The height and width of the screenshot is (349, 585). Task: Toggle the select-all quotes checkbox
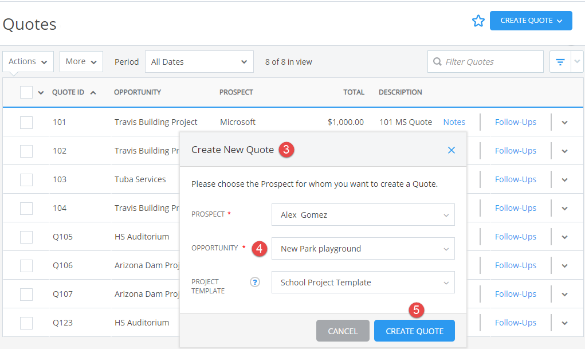[26, 92]
